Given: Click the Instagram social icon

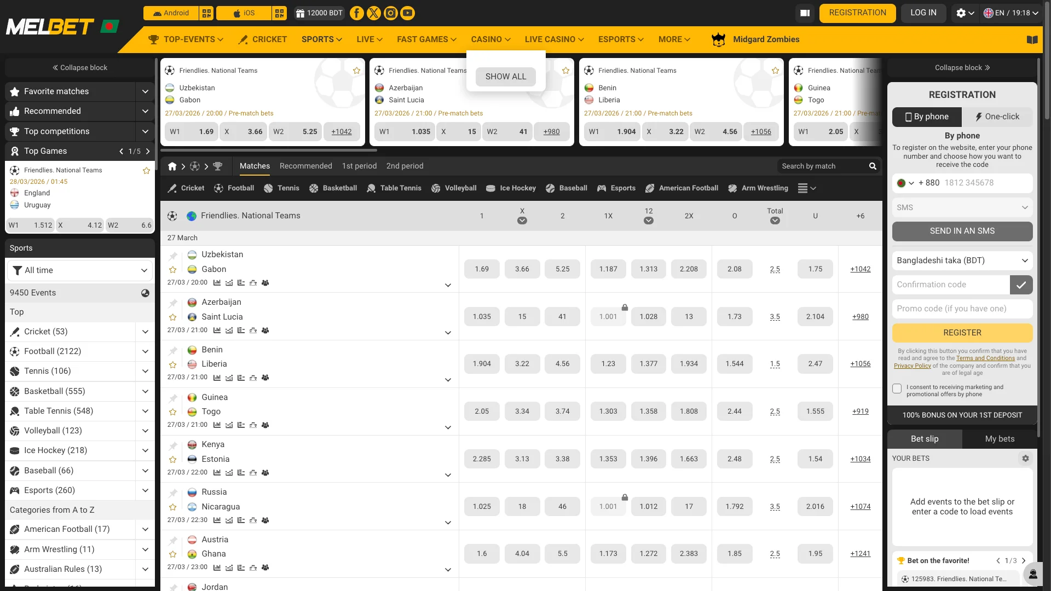Looking at the screenshot, I should (390, 13).
